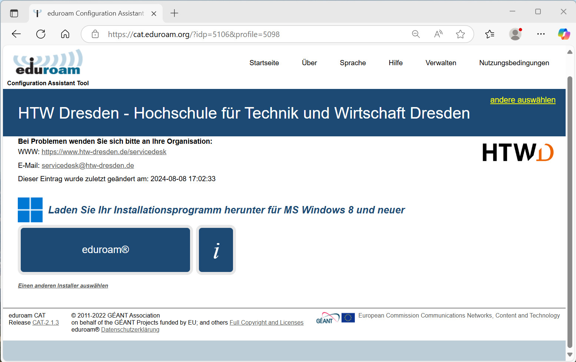Screen dimensions: 576x362
Task: Click the servicedesk email address link
Action: coord(88,166)
